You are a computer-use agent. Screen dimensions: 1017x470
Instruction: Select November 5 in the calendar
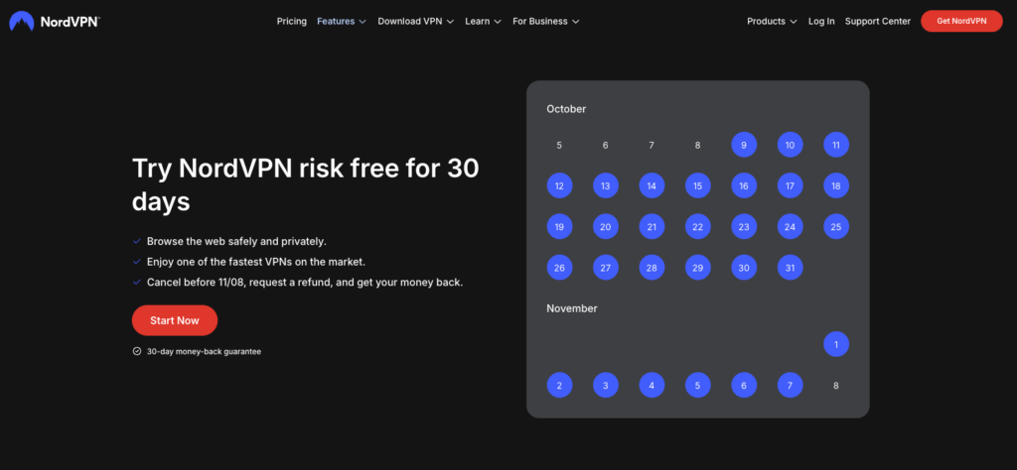pyautogui.click(x=698, y=385)
